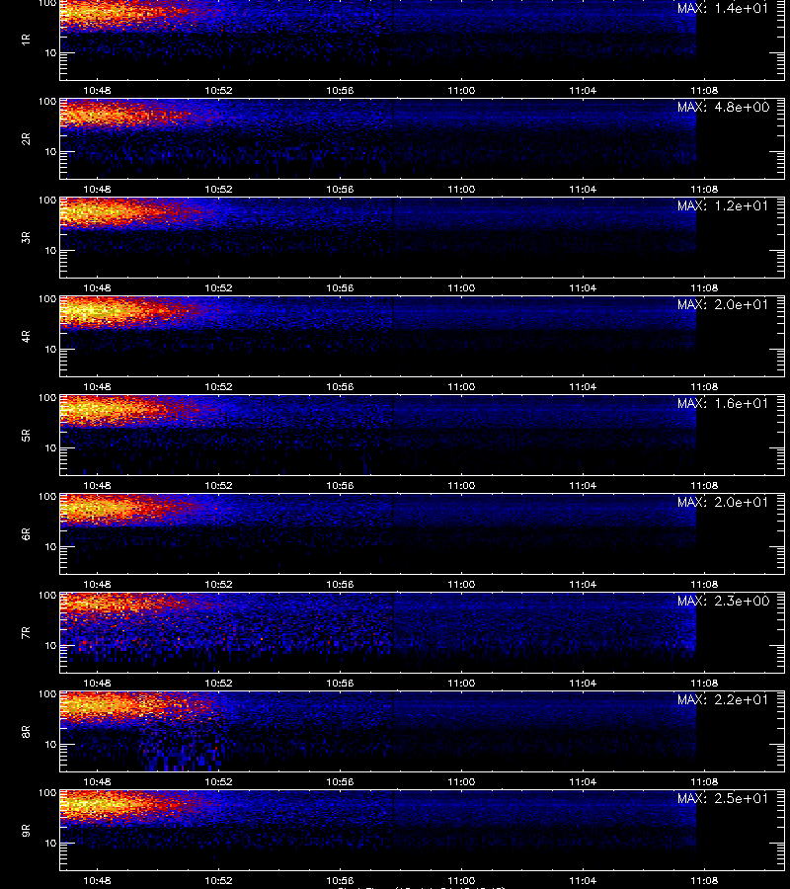The height and width of the screenshot is (889, 790).
Task: Select 'MAX: 2.0e+01' in the 4R panel
Action: tap(723, 304)
